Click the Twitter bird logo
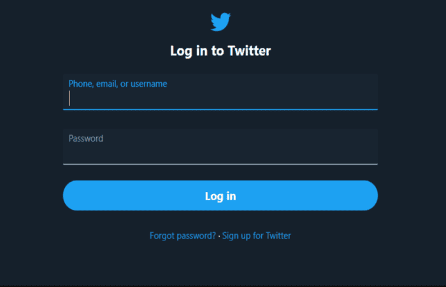 (x=220, y=22)
